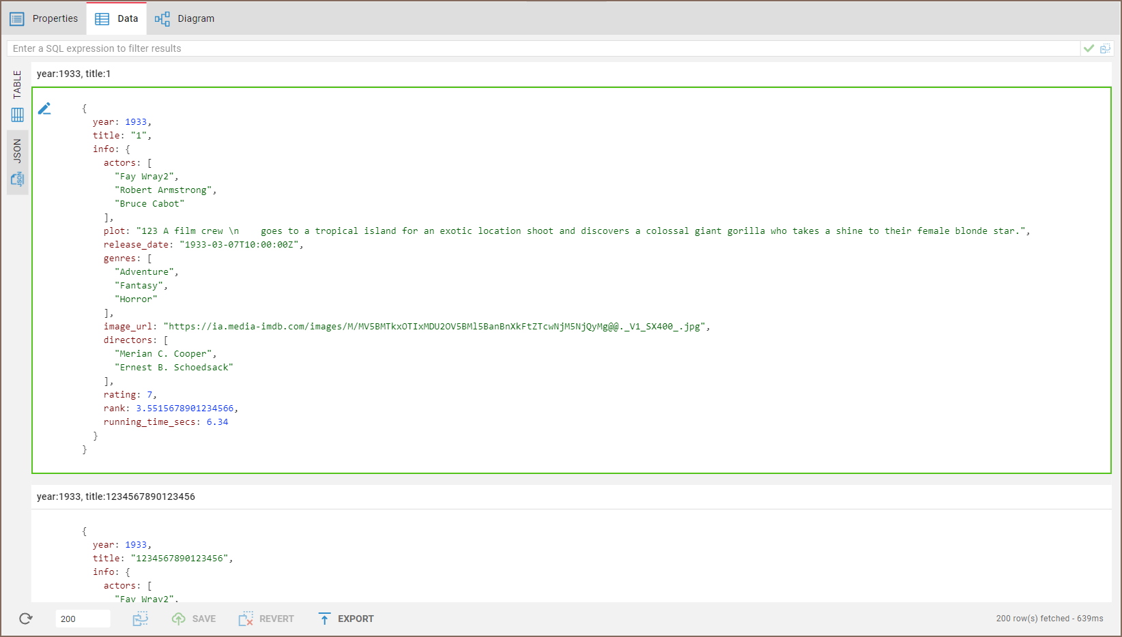Click the REVERT button
The width and height of the screenshot is (1122, 637).
point(266,619)
